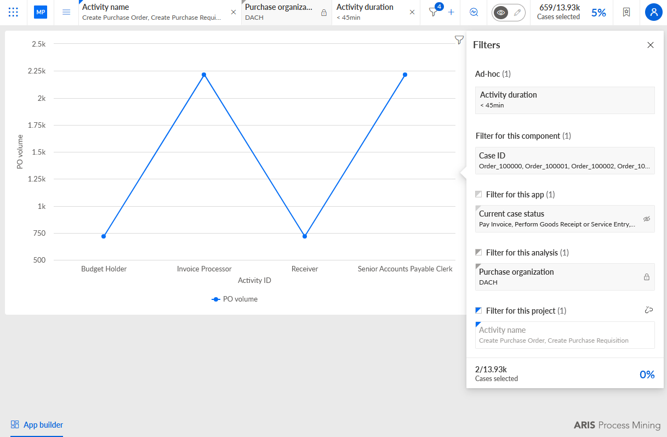Toggle Filter for this analysis indicator
The height and width of the screenshot is (437, 667).
coord(478,252)
